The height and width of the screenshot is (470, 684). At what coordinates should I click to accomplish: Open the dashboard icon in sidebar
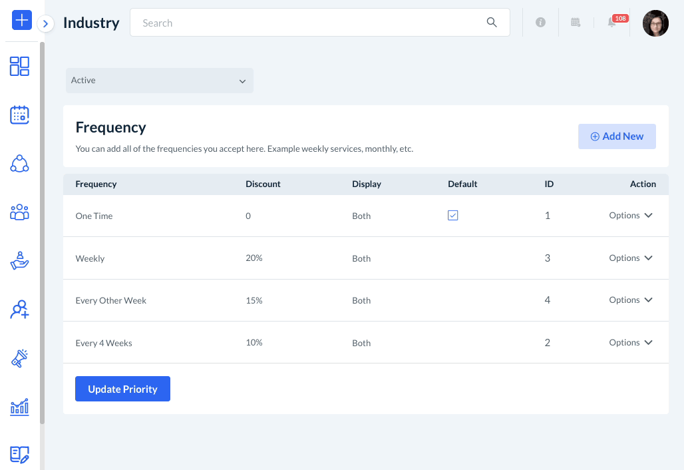click(19, 67)
